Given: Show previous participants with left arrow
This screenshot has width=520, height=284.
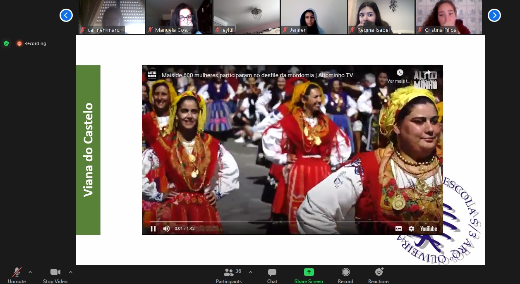Looking at the screenshot, I should tap(66, 15).
